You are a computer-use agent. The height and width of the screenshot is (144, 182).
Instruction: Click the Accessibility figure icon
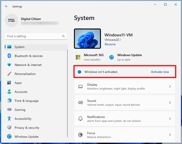click(x=9, y=119)
